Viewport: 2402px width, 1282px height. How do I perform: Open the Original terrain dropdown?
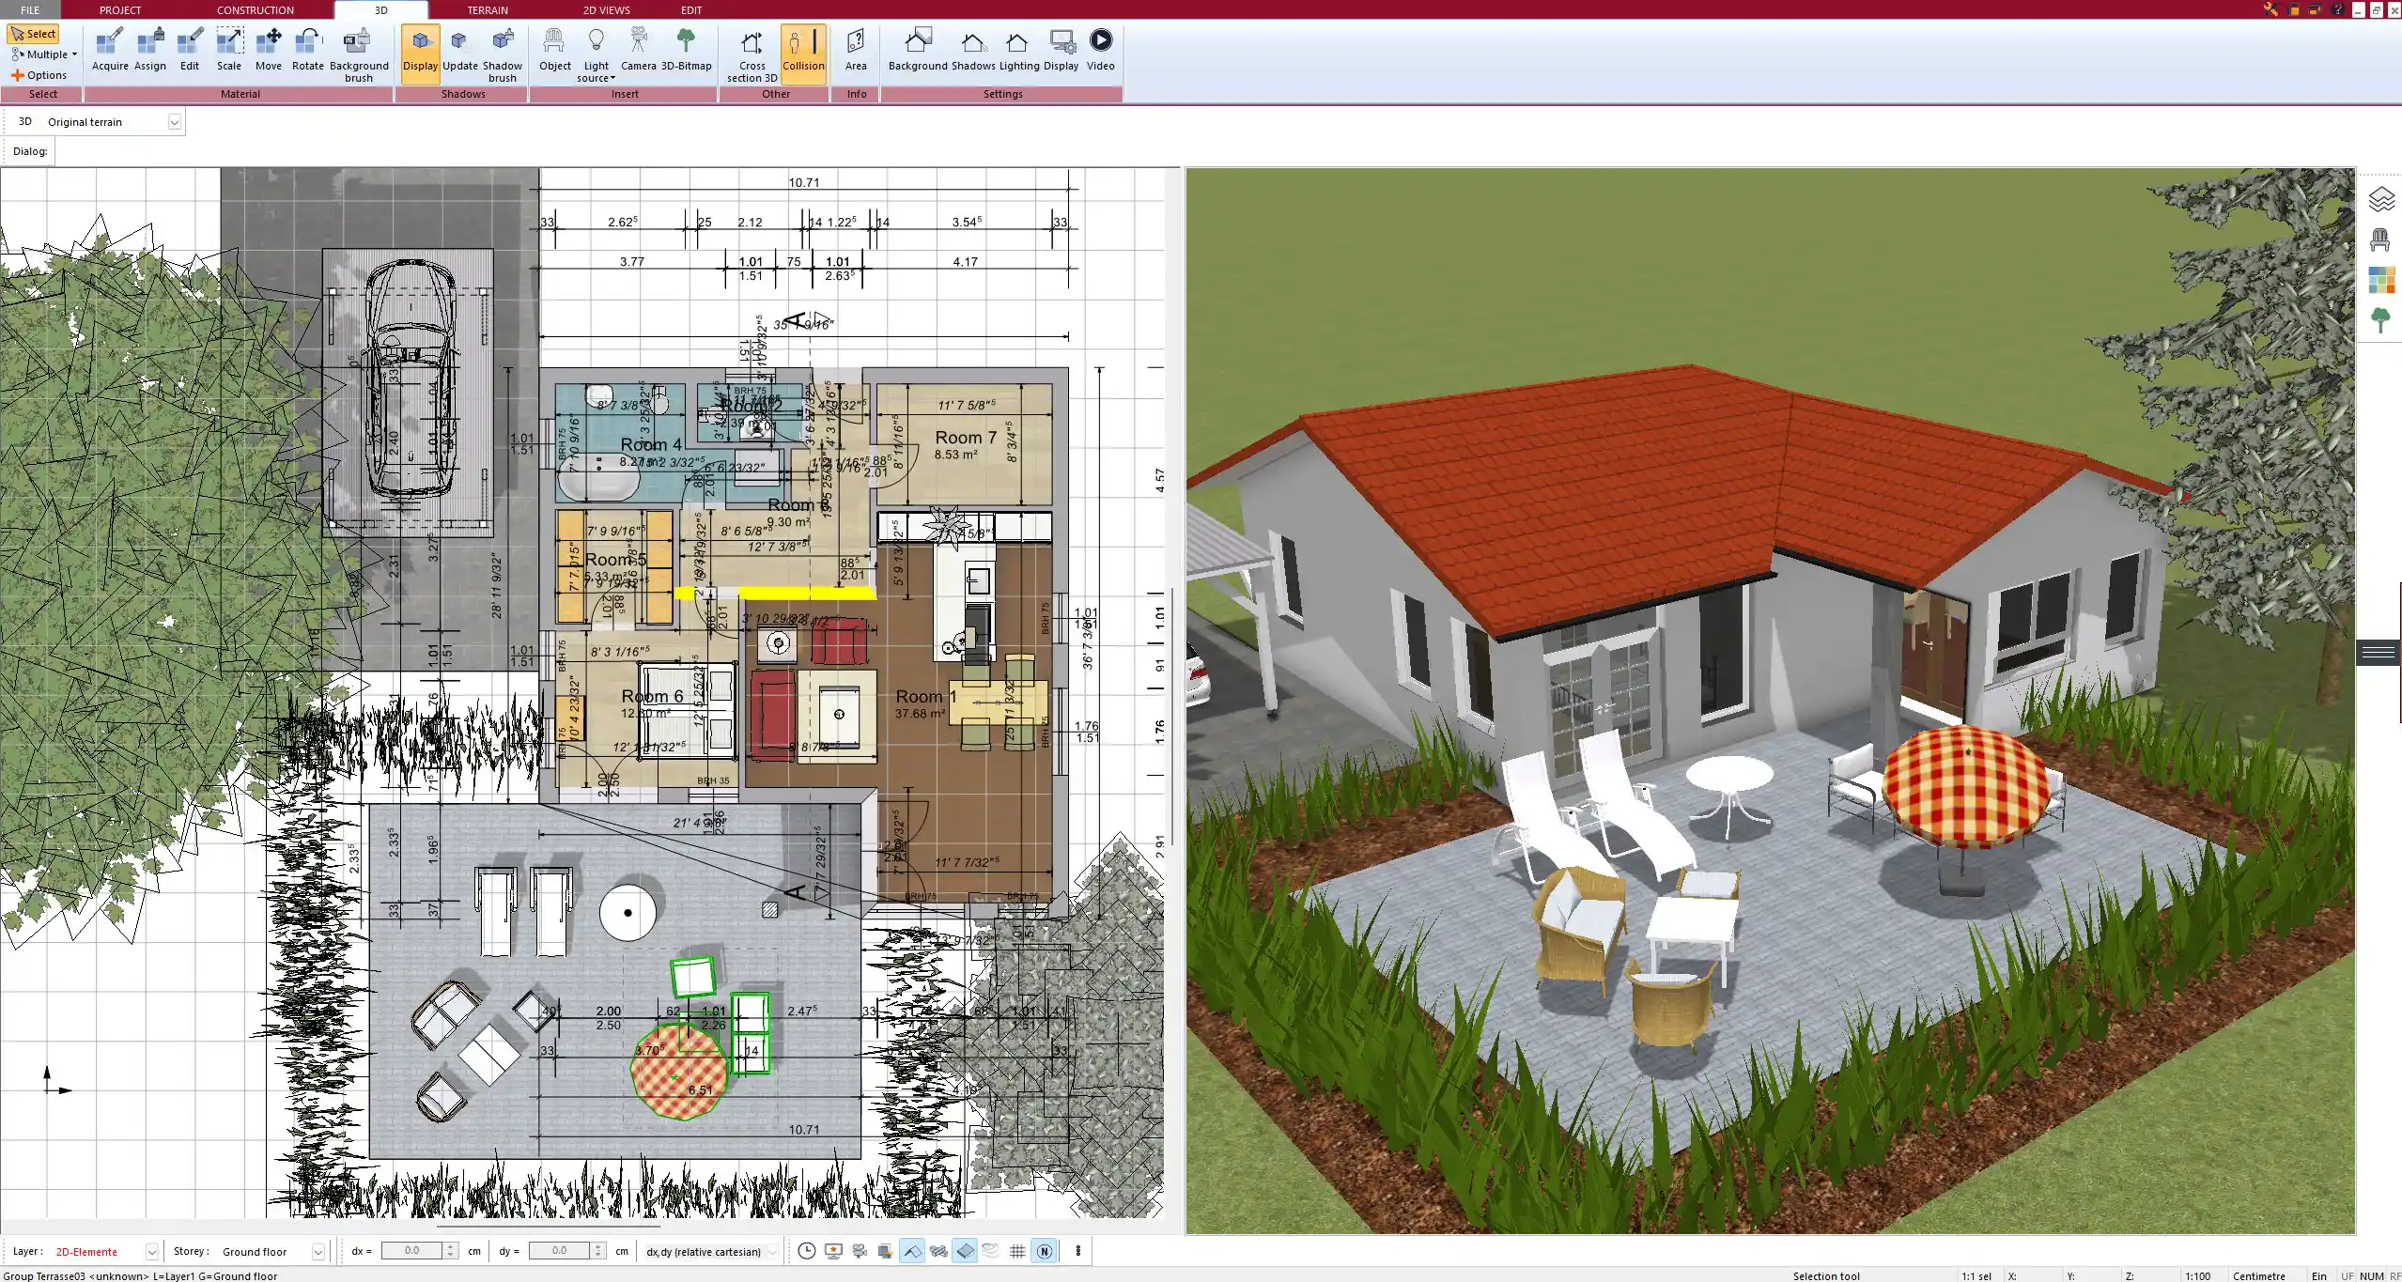point(175,121)
